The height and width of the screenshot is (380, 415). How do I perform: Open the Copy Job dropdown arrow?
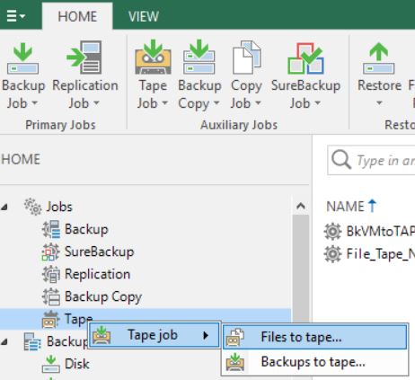pyautogui.click(x=258, y=103)
